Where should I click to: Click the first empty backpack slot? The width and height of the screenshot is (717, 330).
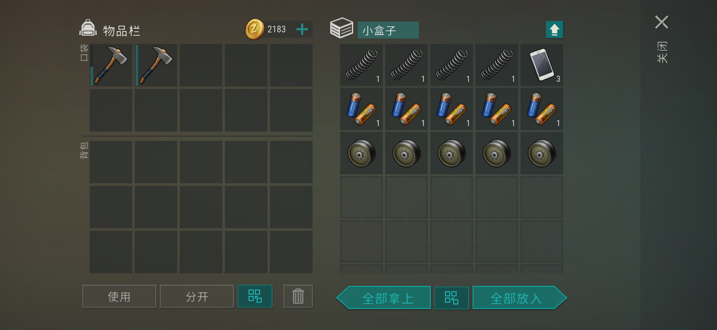tap(111, 162)
